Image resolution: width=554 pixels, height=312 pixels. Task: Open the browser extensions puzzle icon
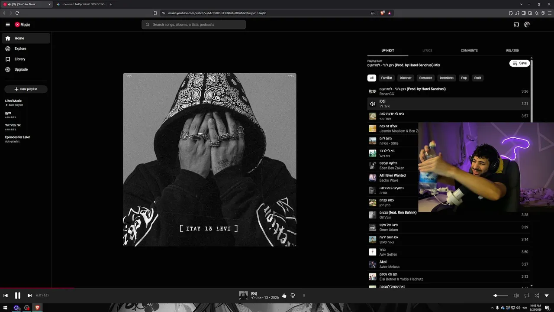(x=511, y=13)
